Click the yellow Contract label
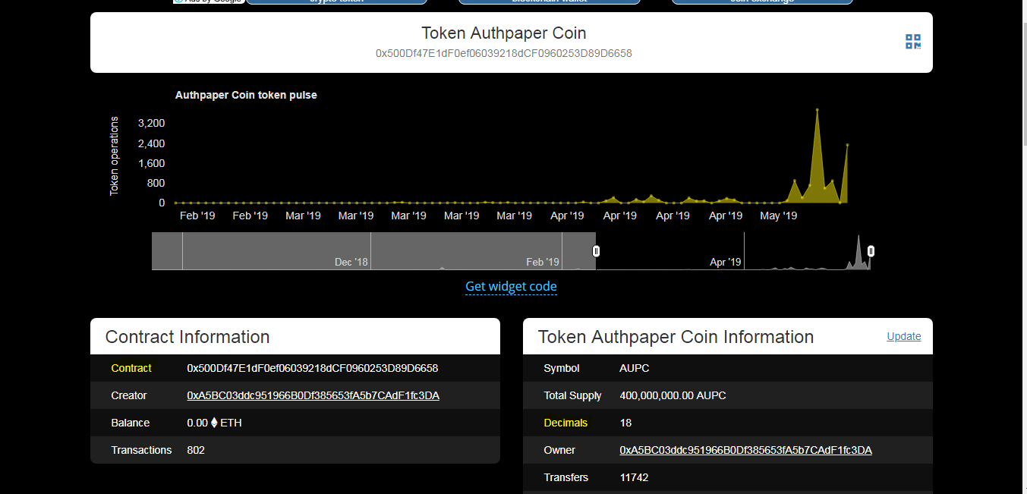The image size is (1027, 494). click(131, 368)
